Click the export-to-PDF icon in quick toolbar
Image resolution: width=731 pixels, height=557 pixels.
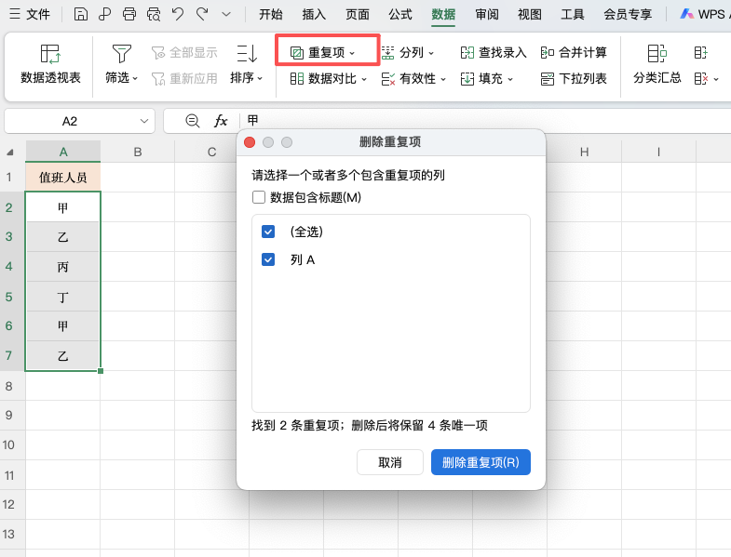[x=105, y=15]
